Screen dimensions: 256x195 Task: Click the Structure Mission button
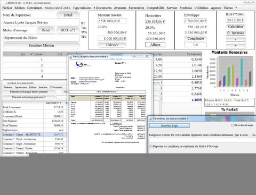point(41,45)
